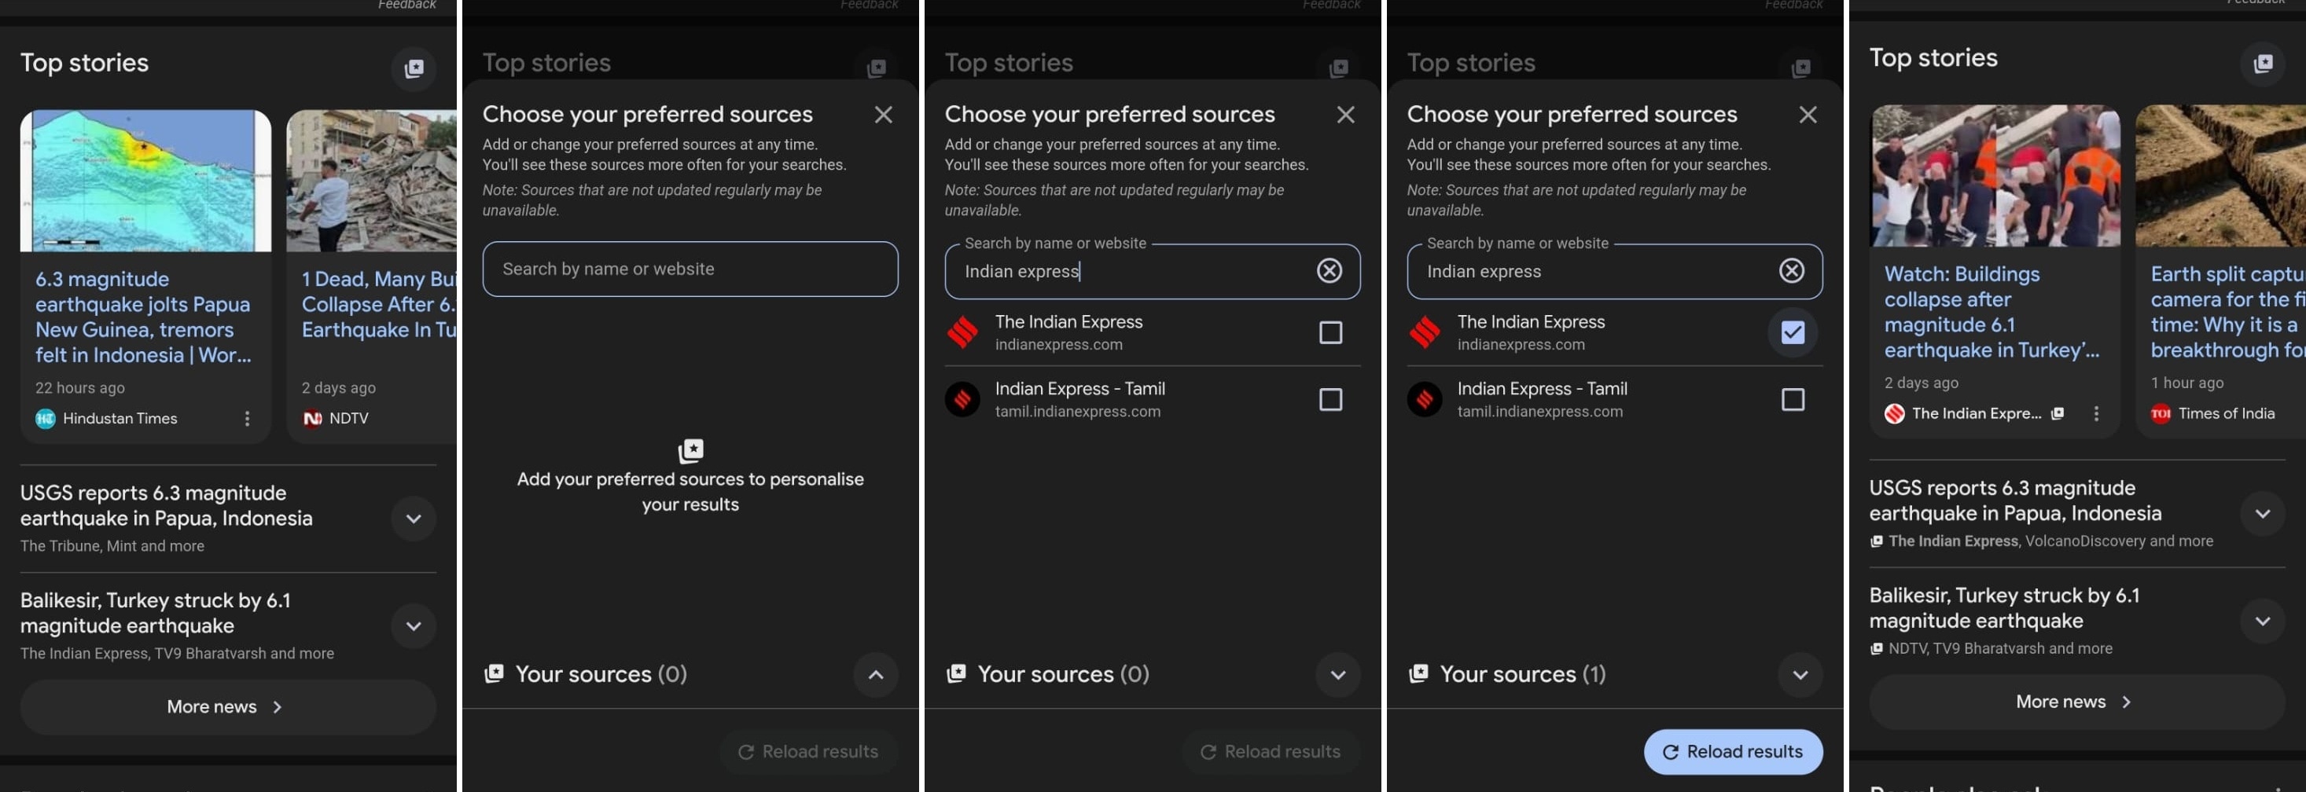Check Indian Express - Tamil in Your sources (1) dialog
Viewport: 2306px width, 792px height.
[1792, 399]
